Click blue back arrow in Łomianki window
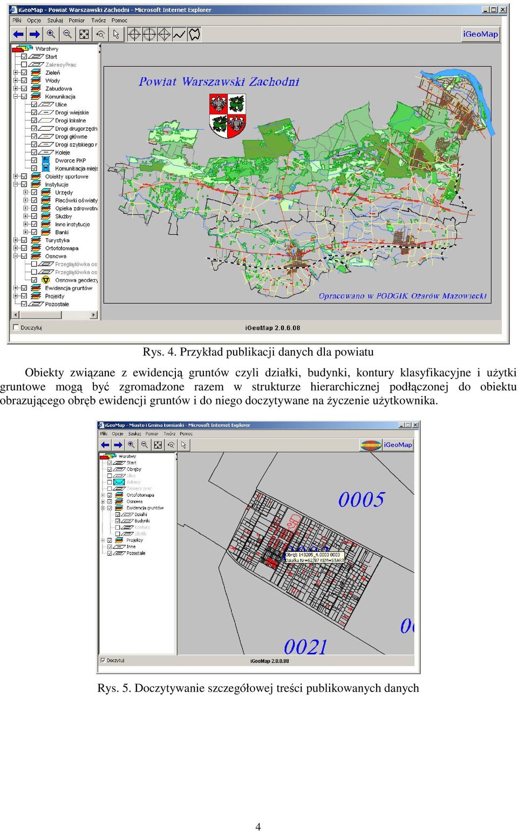 click(105, 445)
